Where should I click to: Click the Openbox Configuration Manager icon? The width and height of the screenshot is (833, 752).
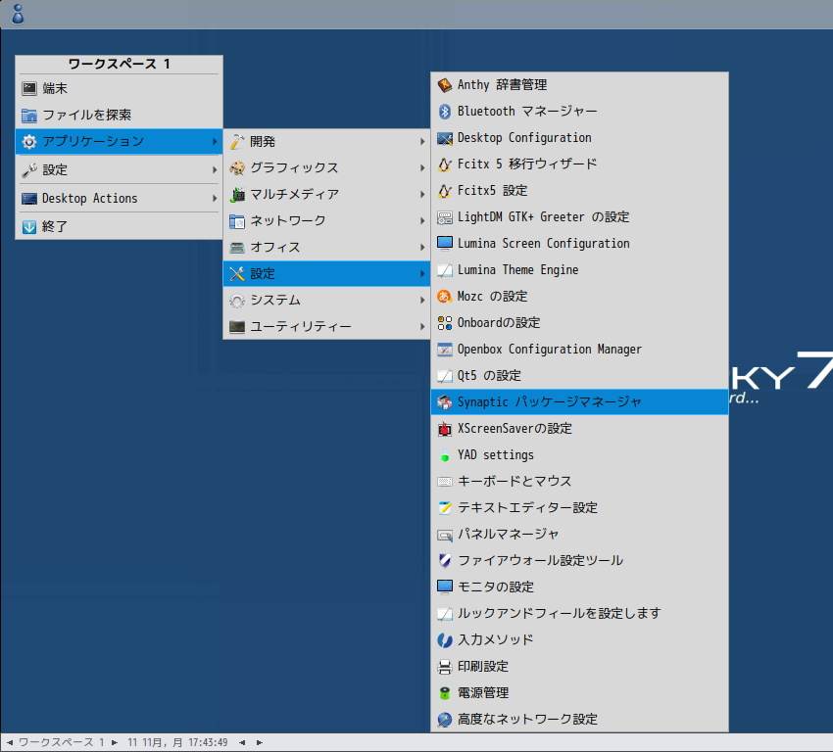(x=445, y=350)
